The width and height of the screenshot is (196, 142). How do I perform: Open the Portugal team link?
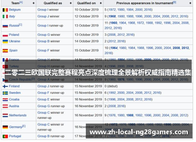coord(15,136)
